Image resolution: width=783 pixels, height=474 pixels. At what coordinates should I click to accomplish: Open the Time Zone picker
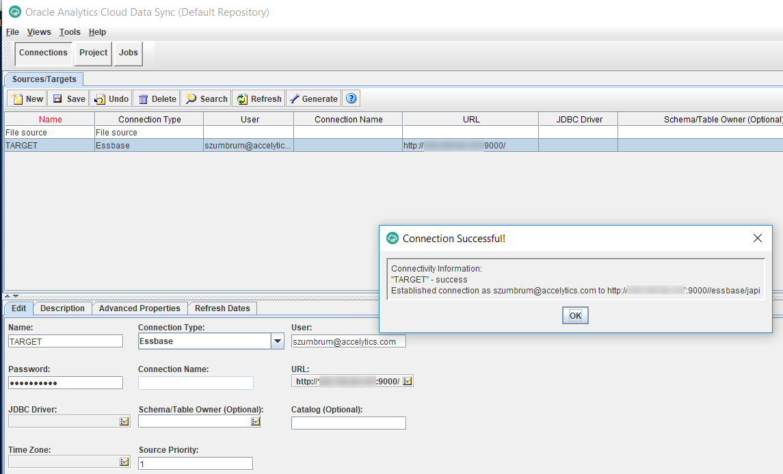[x=124, y=462]
